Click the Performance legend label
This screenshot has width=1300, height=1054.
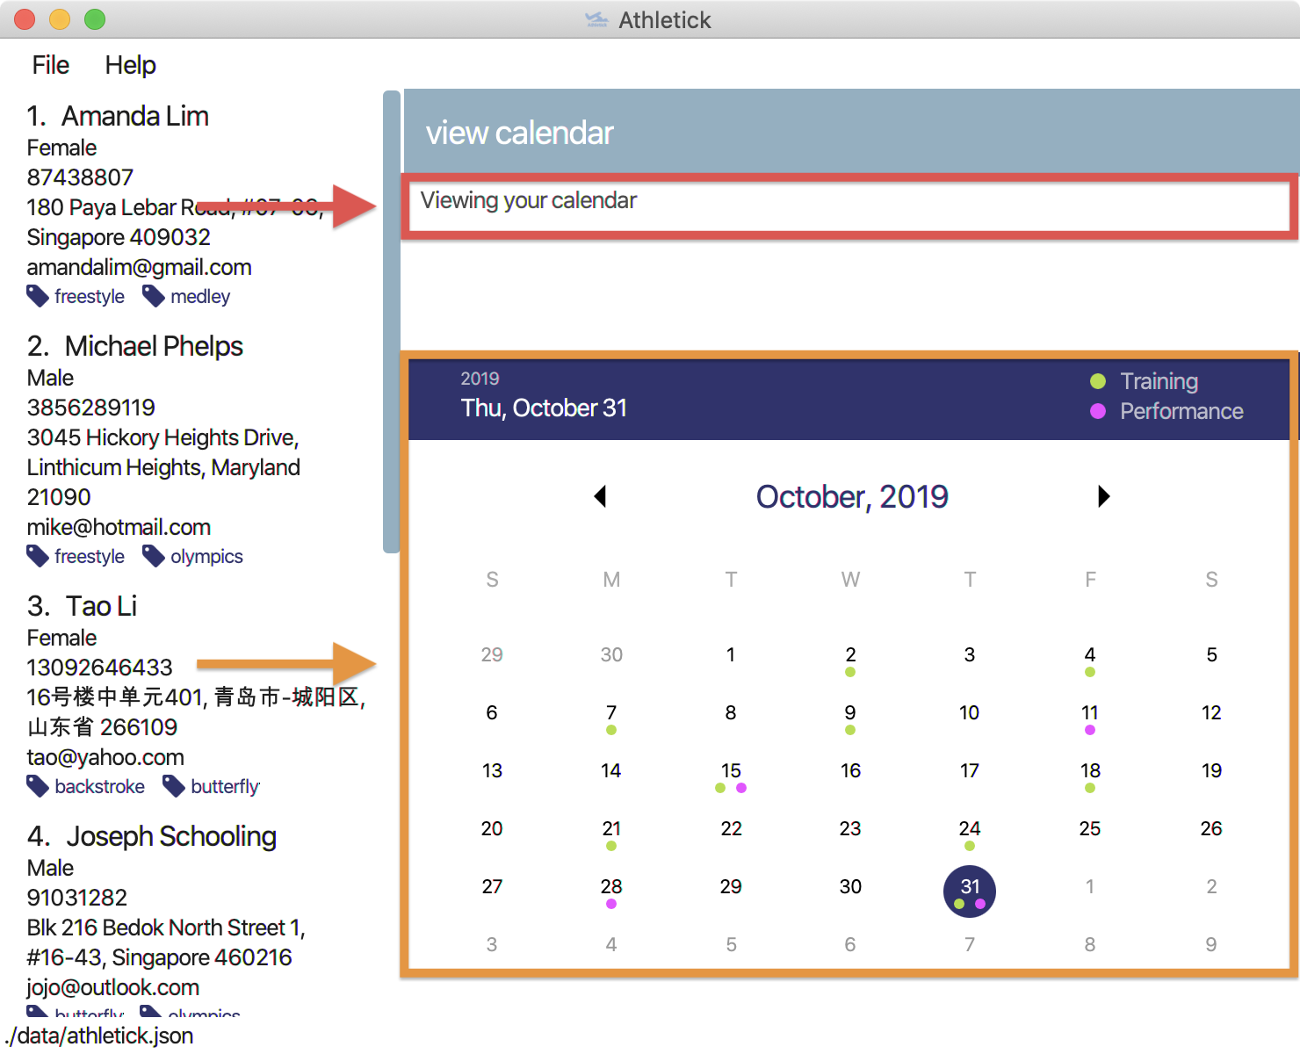pyautogui.click(x=1181, y=411)
